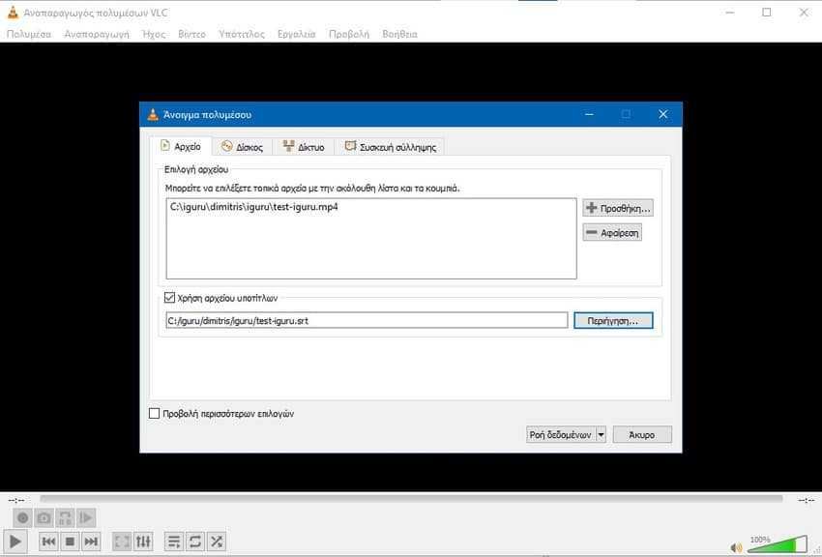Open the Υπότιτλος menu
This screenshot has width=822, height=557.
point(242,34)
